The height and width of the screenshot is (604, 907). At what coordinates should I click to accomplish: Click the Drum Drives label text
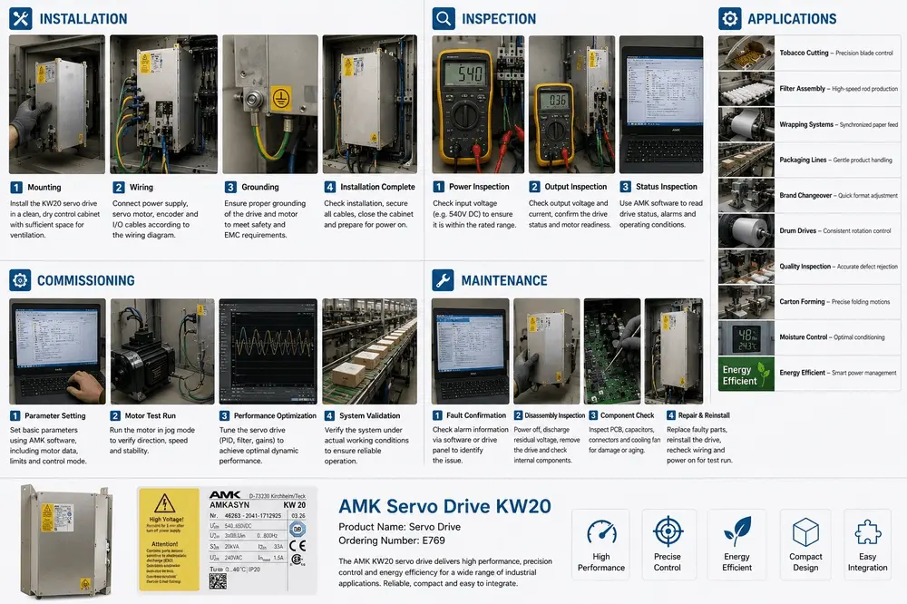(797, 230)
